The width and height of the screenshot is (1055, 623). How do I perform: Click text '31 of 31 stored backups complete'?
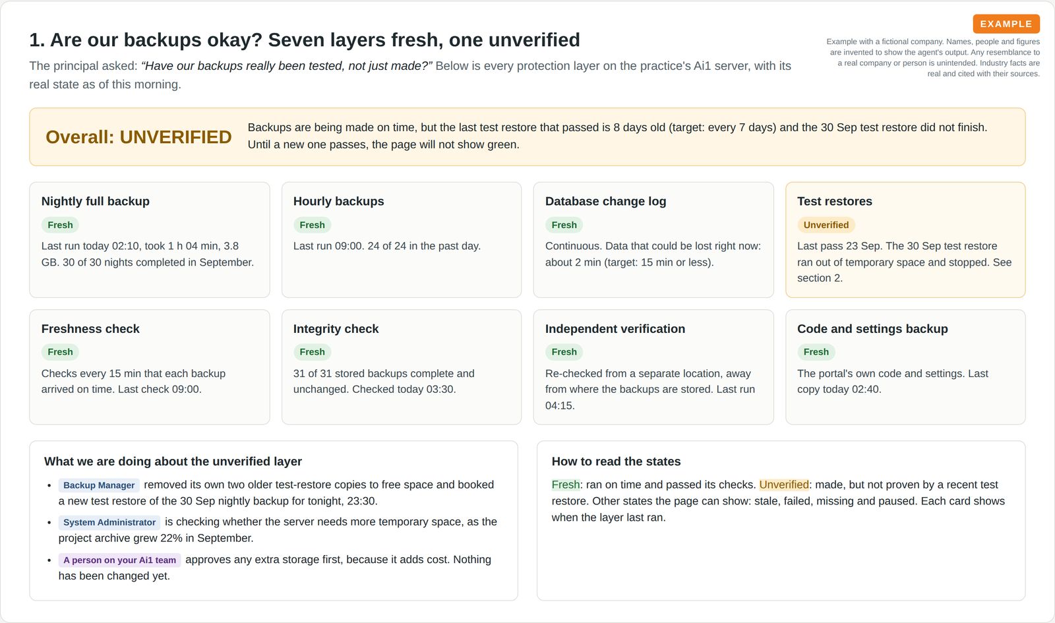(384, 381)
